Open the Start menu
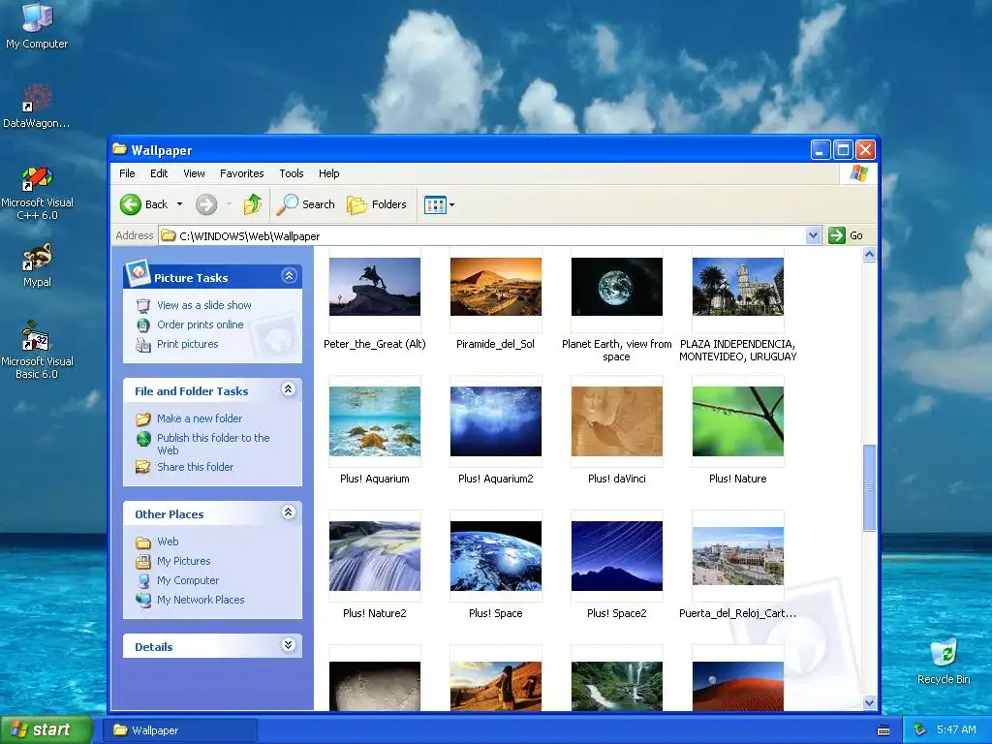The width and height of the screenshot is (992, 744). point(46,729)
